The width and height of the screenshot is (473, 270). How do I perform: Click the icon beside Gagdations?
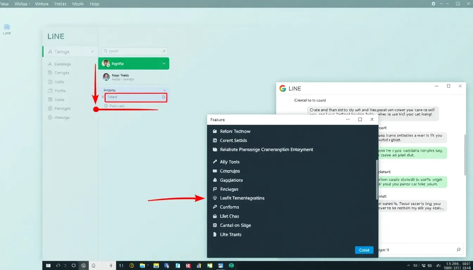215,180
